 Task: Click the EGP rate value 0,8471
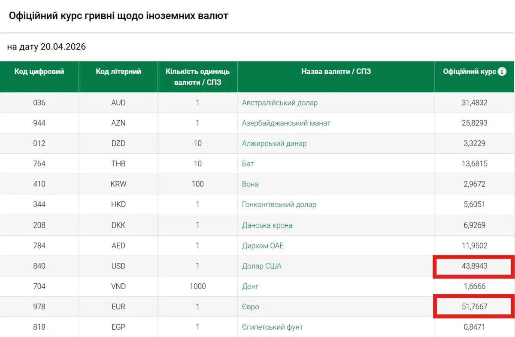click(475, 327)
